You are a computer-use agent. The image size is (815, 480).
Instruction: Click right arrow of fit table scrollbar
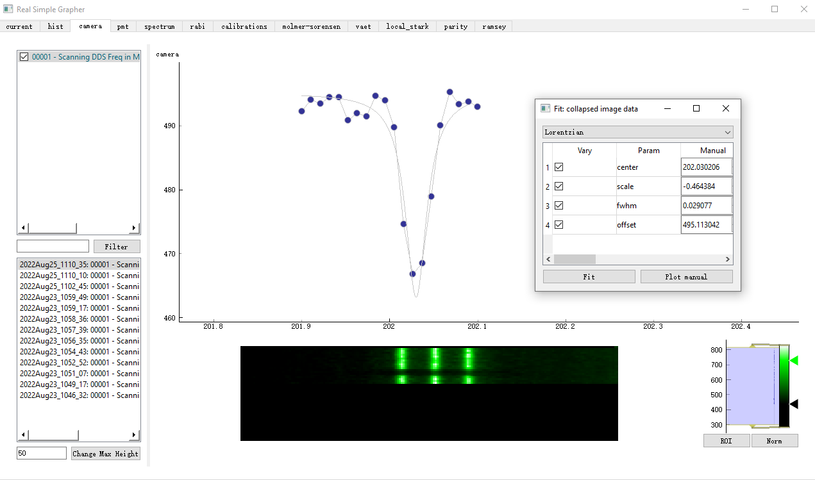pyautogui.click(x=728, y=259)
